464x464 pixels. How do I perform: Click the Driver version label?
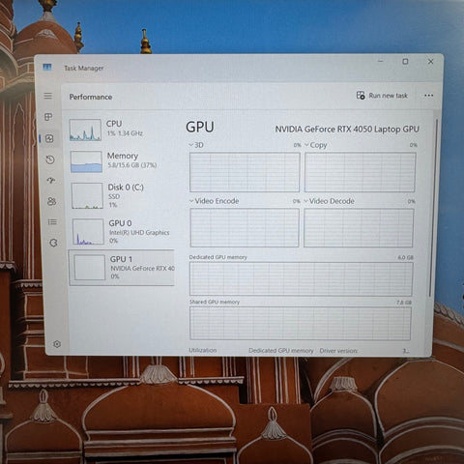pos(338,351)
